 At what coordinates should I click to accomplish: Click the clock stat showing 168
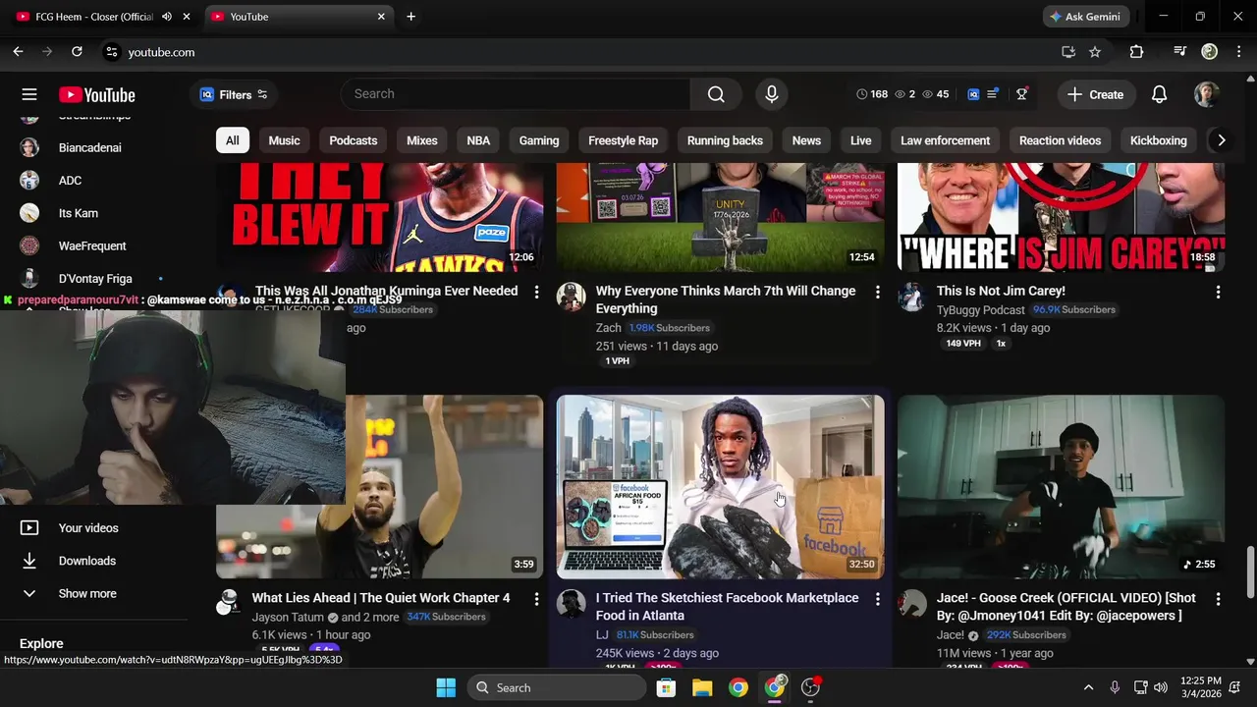pos(872,94)
